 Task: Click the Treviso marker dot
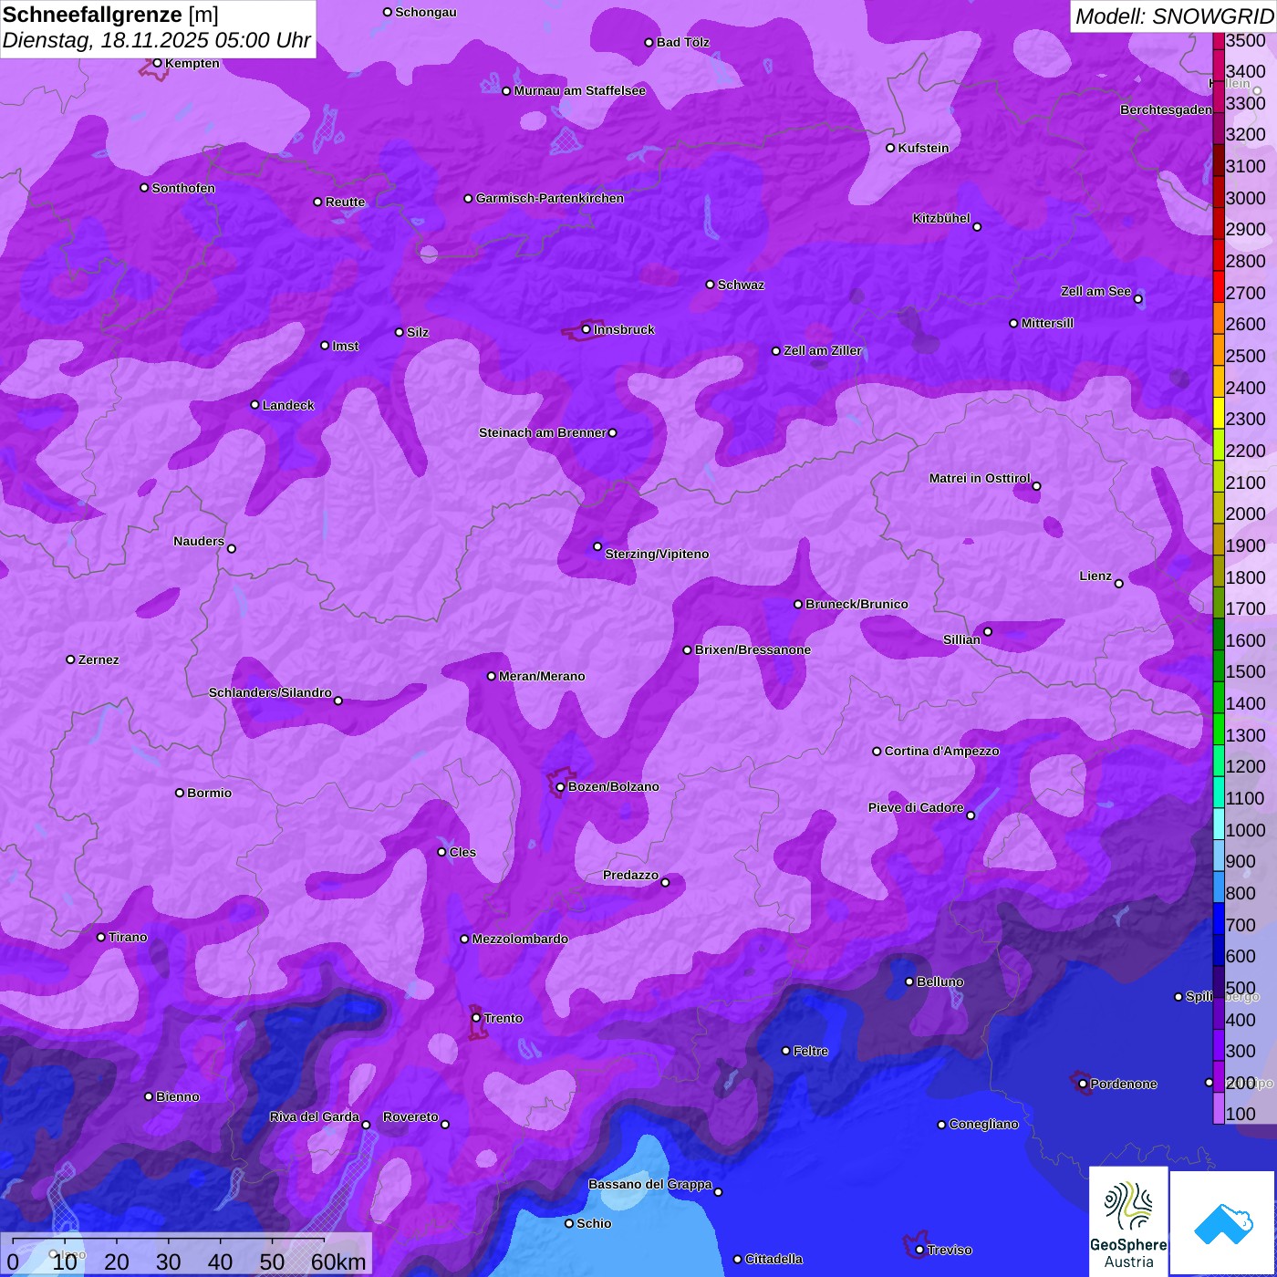pyautogui.click(x=919, y=1250)
